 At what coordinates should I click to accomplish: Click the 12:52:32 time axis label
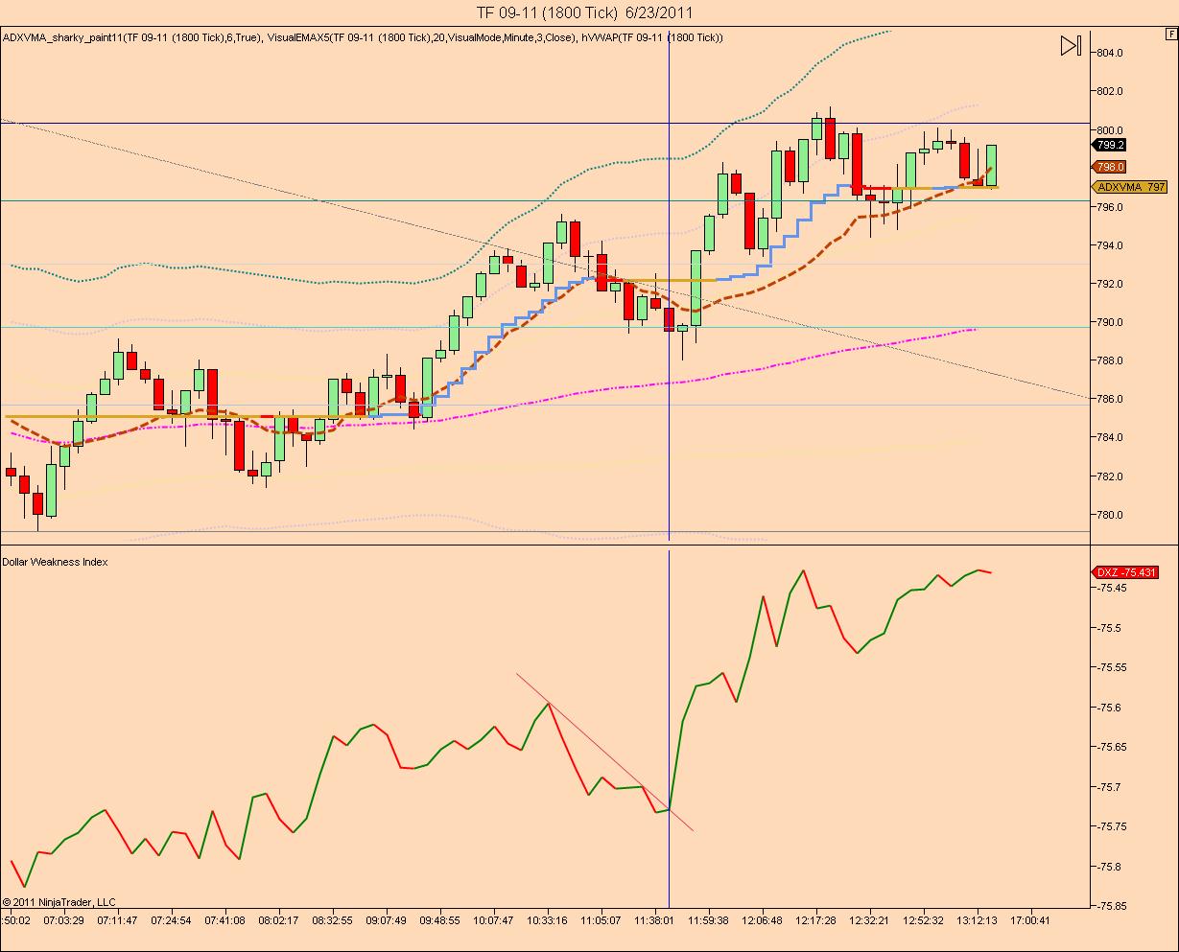coord(923,920)
